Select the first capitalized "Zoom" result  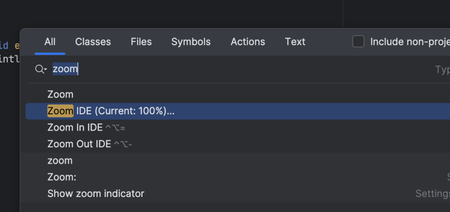click(x=61, y=95)
